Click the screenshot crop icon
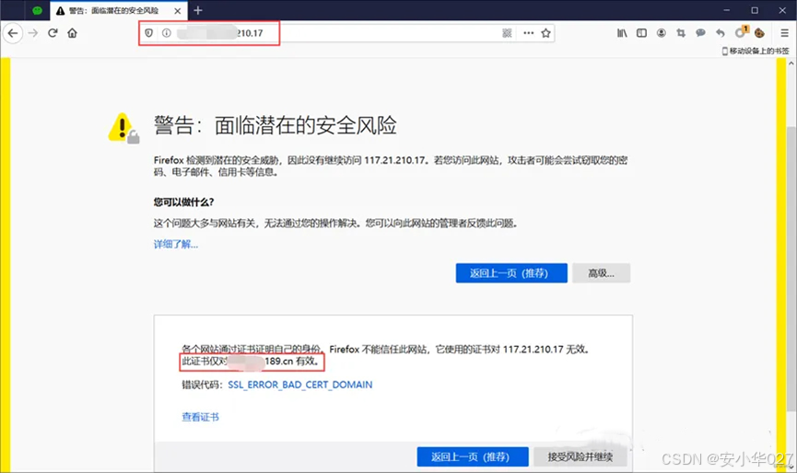Viewport: 797px width, 473px height. click(x=681, y=33)
